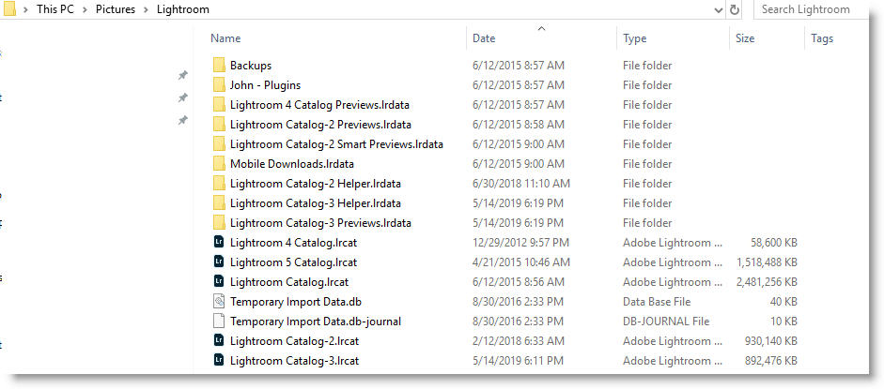Screen dimensions: 884x389
Task: Click Lr icon of Lightroom 5 Catalog.lrcat
Action: pyautogui.click(x=219, y=262)
